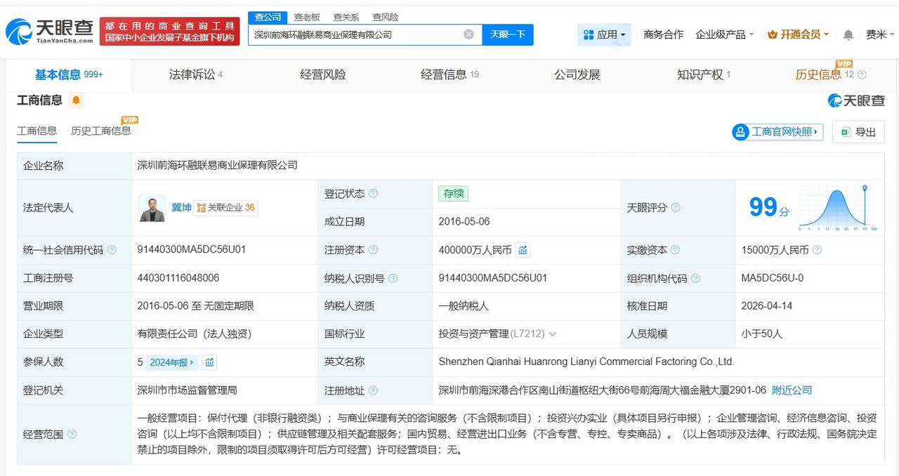This screenshot has width=899, height=476.
Task: Click the organization code MA5DC56U-0
Action: 773,278
